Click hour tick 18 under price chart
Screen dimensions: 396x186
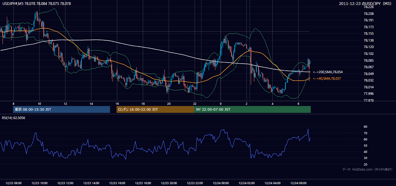pos(143,104)
